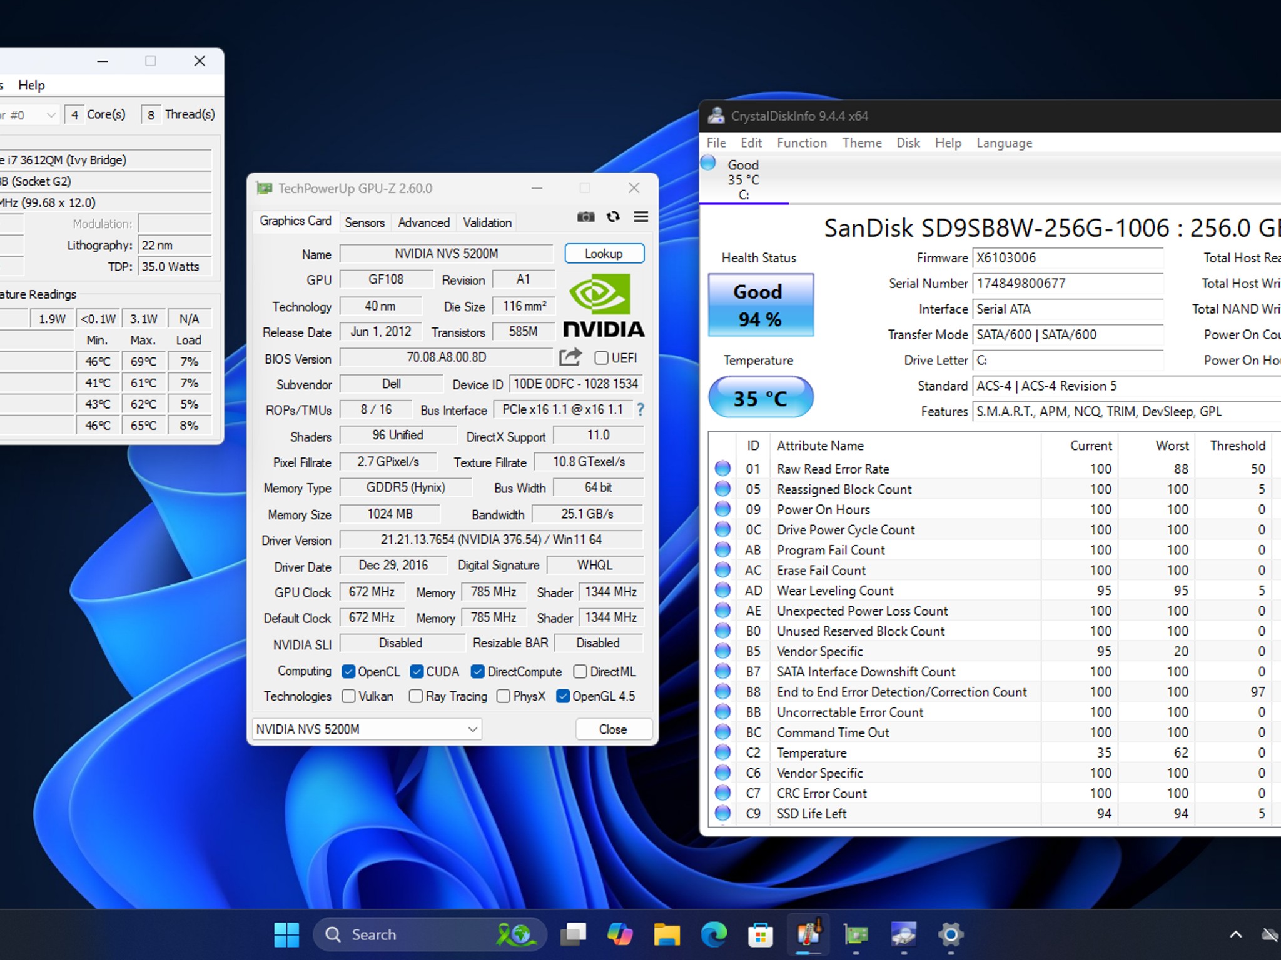Switch to GPU-Z on the taskbar
Screen dimensions: 1281x960
(856, 934)
